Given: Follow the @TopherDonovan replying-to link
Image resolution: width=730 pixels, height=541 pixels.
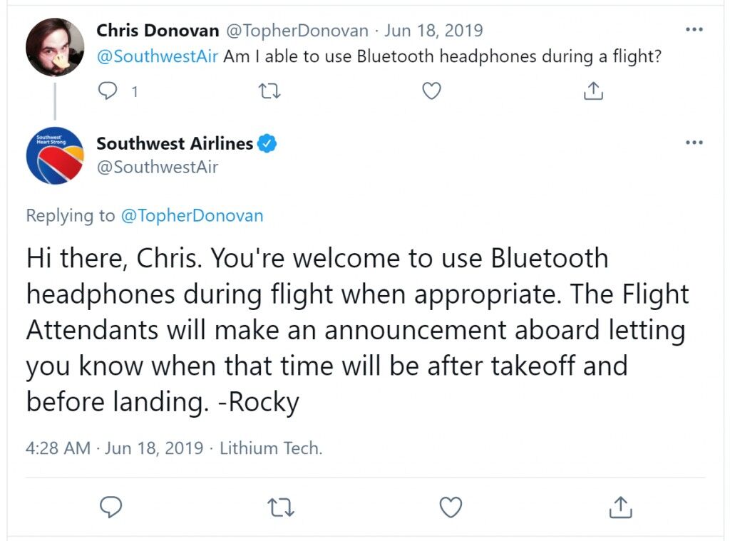Looking at the screenshot, I should point(192,215).
